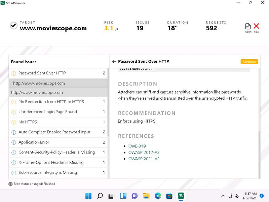
Task: Click SmartScanner logo in title bar
Action: point(3,3)
